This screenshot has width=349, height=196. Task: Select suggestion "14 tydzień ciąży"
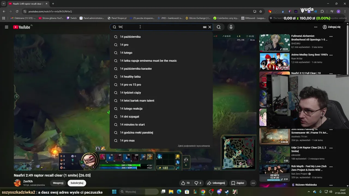pyautogui.click(x=161, y=93)
